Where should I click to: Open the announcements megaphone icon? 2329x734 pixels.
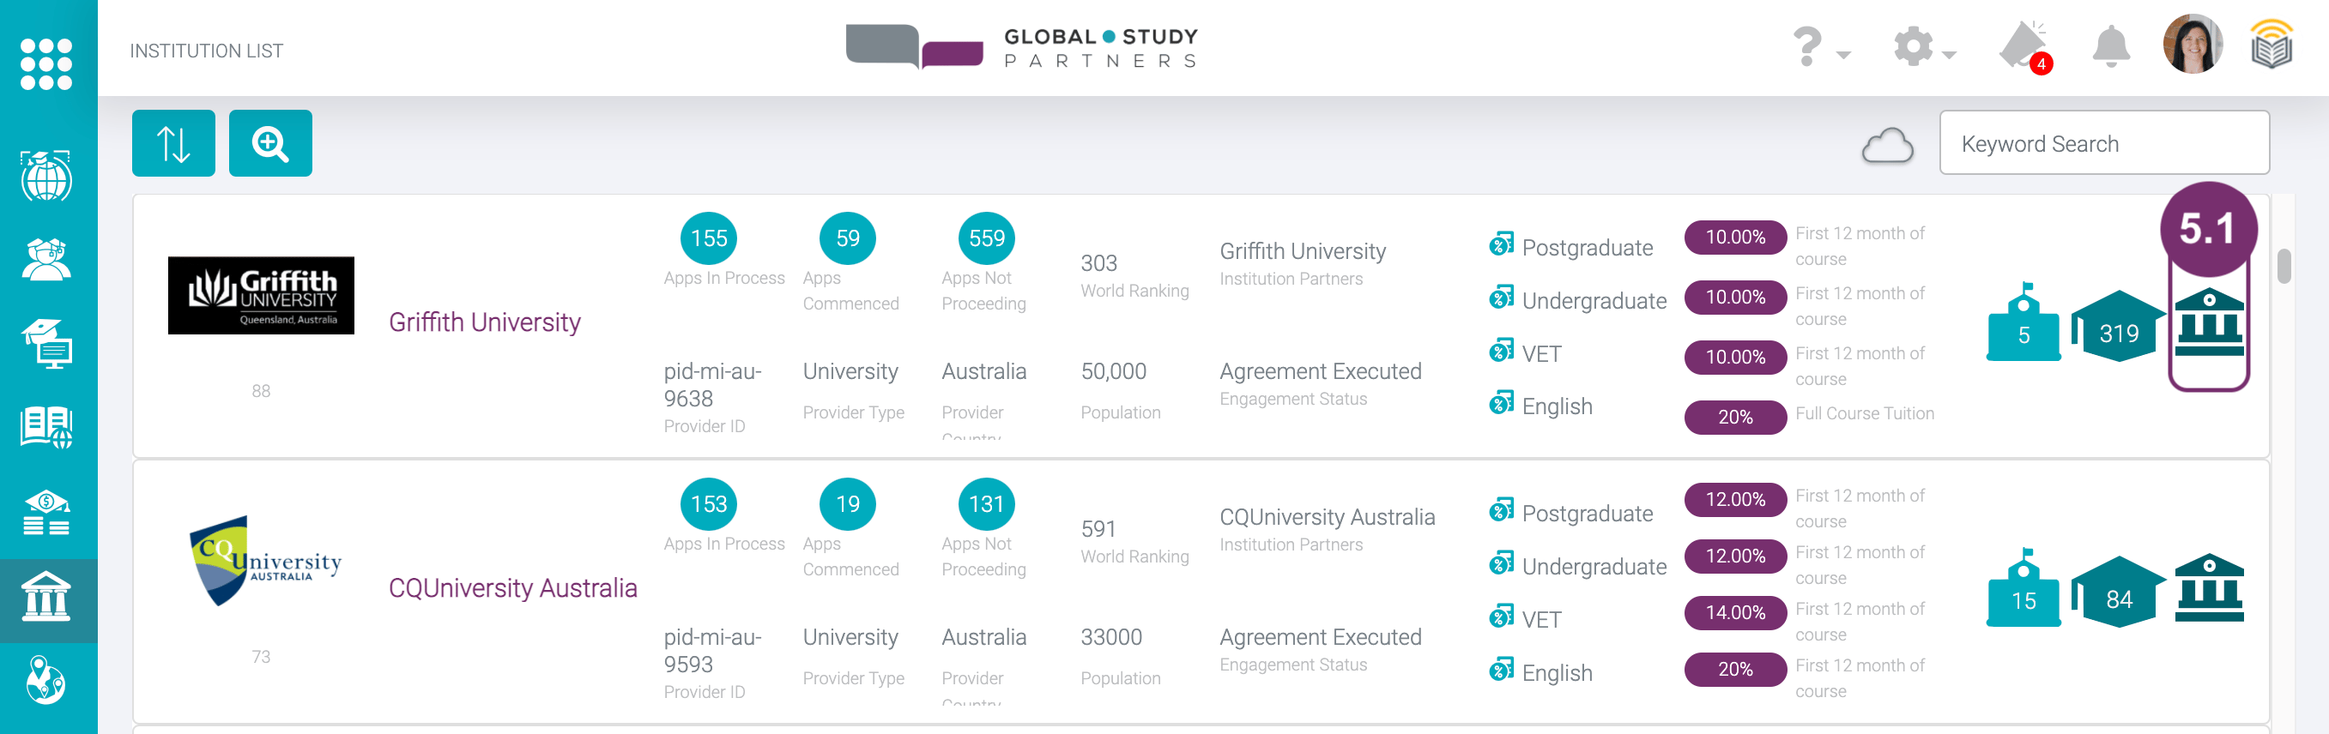point(2024,46)
